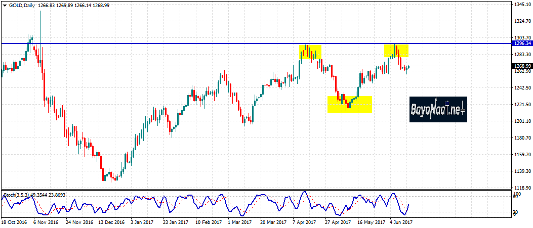The image size is (533, 228).
Task: Click the 1139.30 price axis label
Action: coord(521,171)
